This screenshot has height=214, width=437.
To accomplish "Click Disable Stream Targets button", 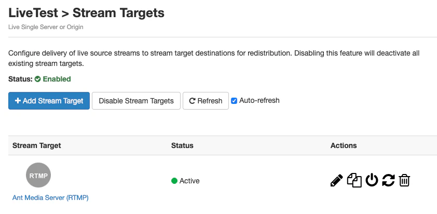I will (x=136, y=101).
